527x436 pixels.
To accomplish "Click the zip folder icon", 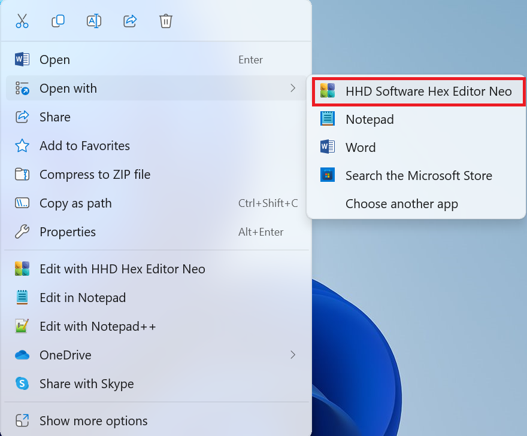I will [x=22, y=175].
